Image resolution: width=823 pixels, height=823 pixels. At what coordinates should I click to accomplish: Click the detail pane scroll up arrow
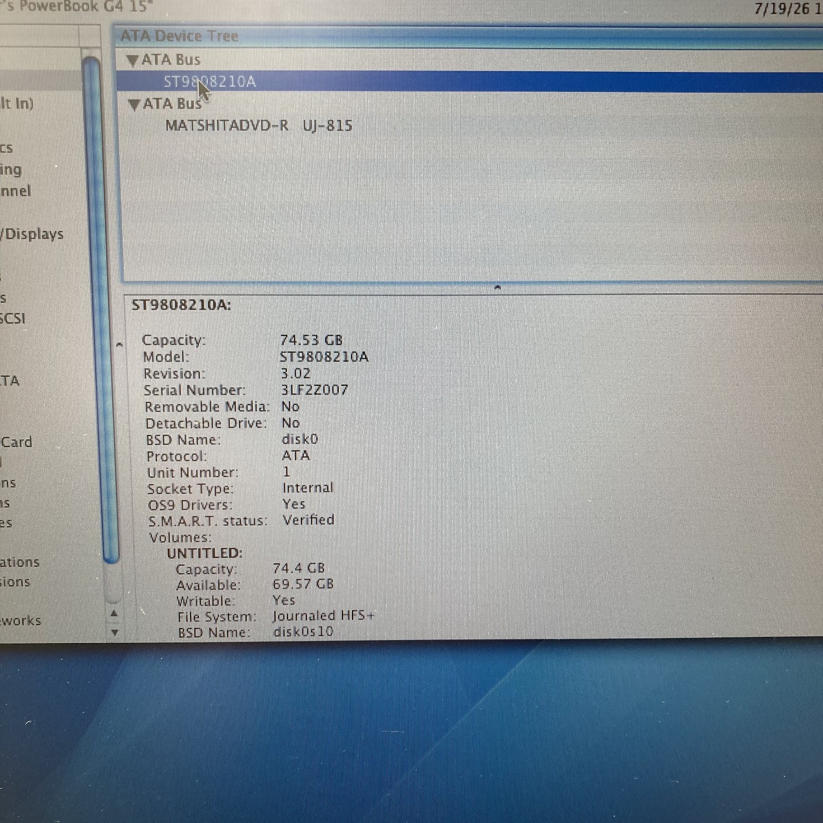pyautogui.click(x=119, y=344)
